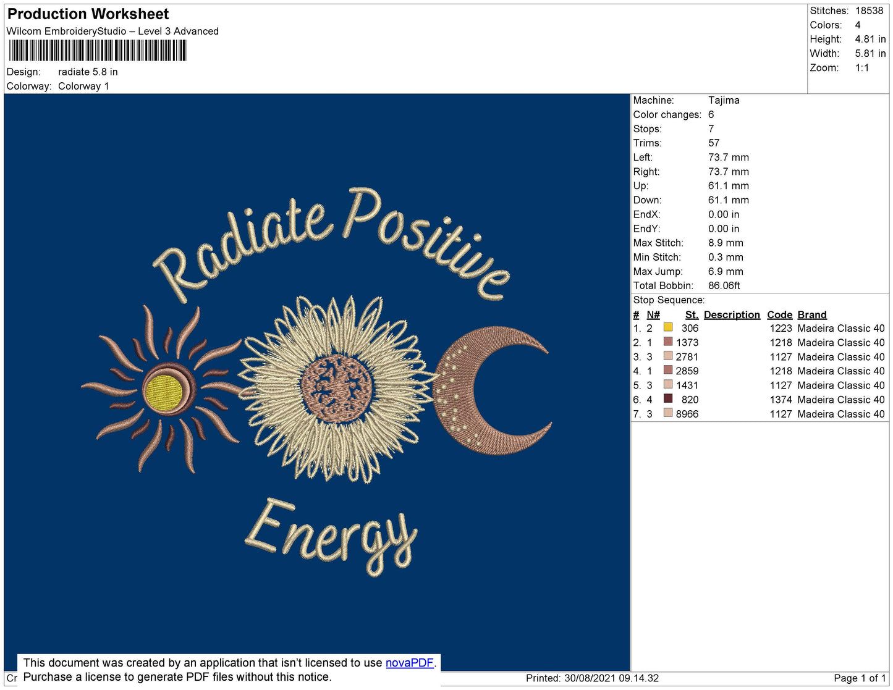This screenshot has height=690, width=893.
Task: Click the Trims value 57
Action: click(714, 143)
